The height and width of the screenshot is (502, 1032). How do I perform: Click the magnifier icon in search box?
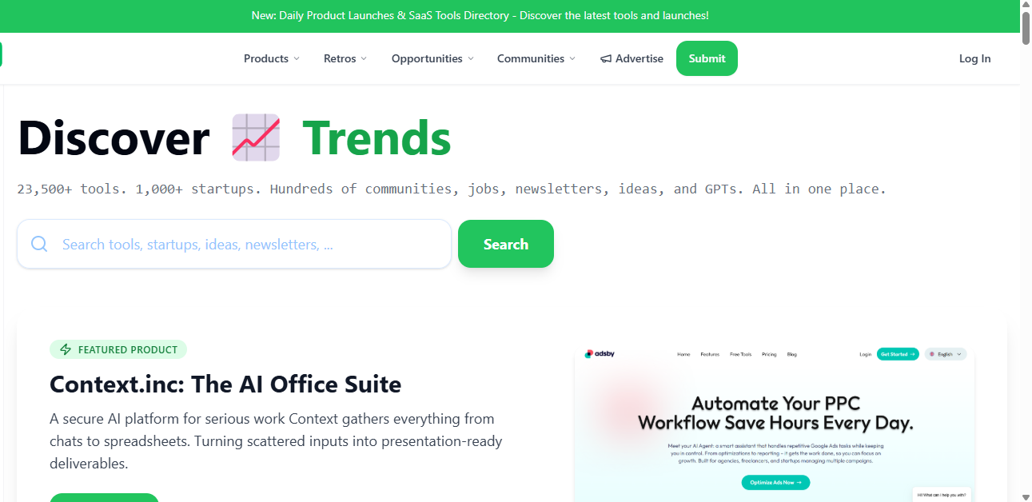coord(39,244)
